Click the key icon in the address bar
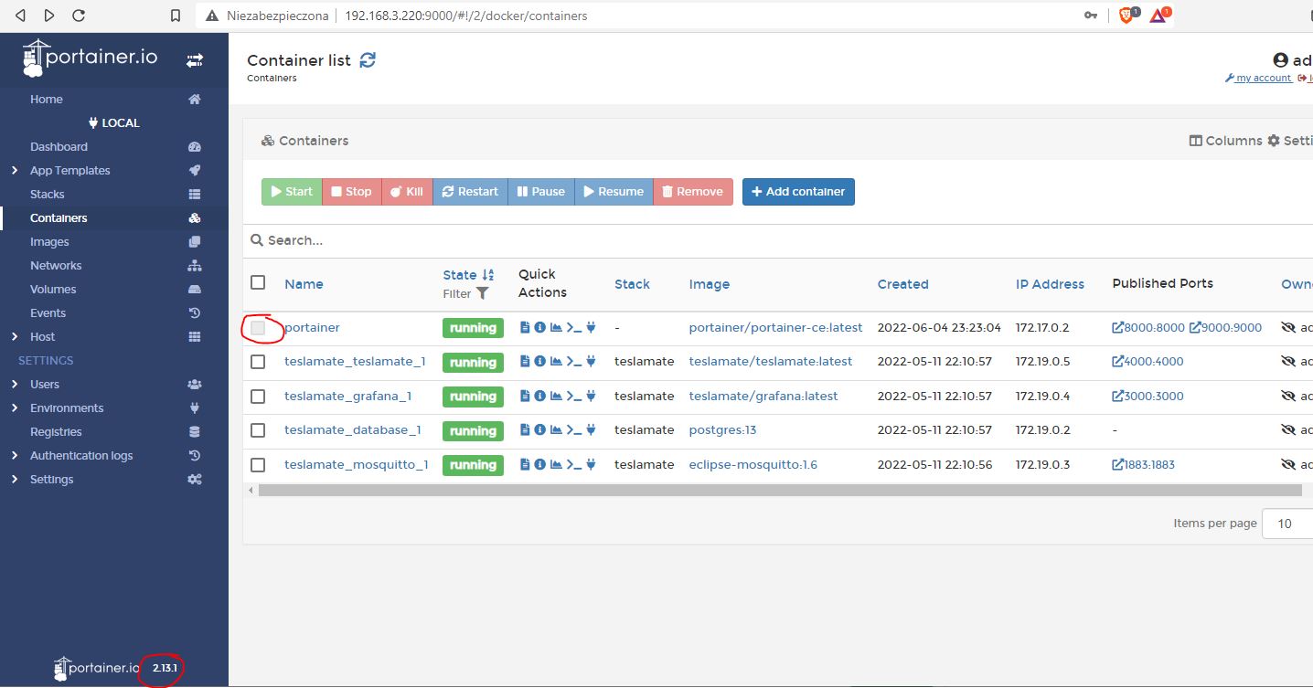Image resolution: width=1313 pixels, height=688 pixels. pyautogui.click(x=1091, y=15)
